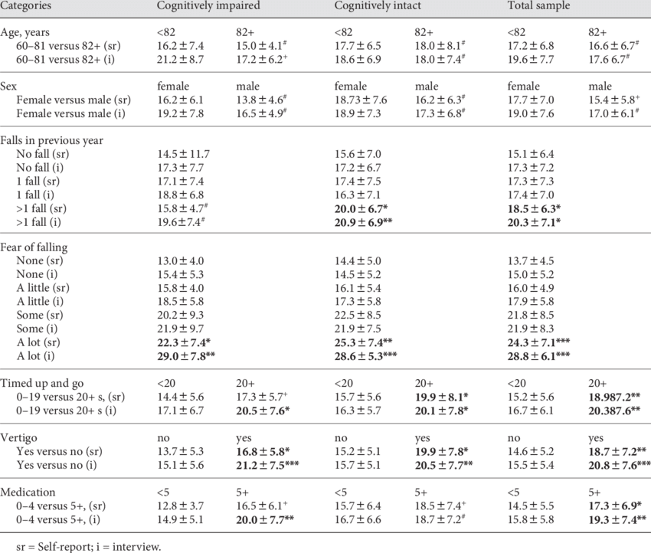The image size is (651, 553).
Task: Select the bold value 16.8 ± 5.8*
Action: pos(263,452)
